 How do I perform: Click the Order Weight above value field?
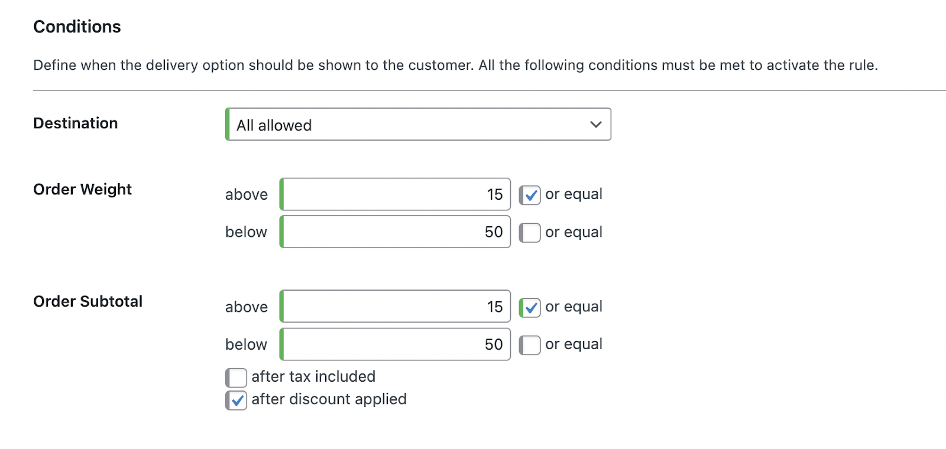[394, 194]
